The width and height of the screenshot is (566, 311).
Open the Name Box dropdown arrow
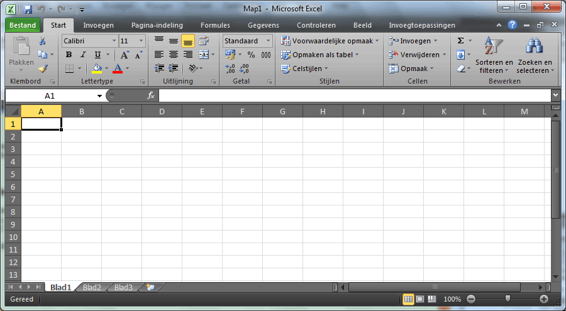point(99,96)
